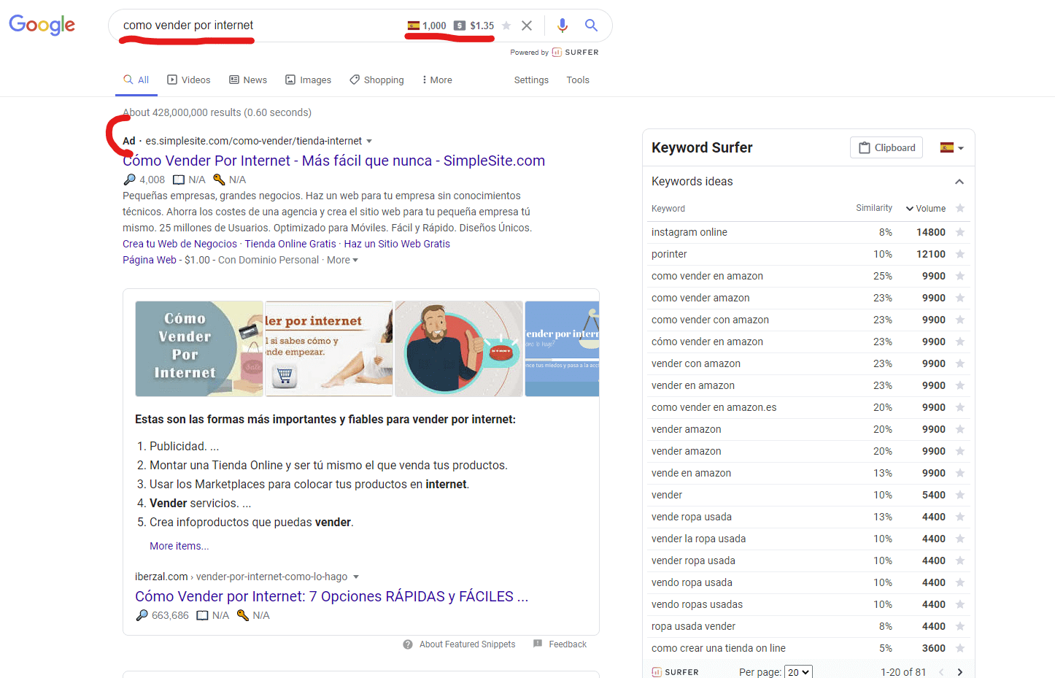Go to next keywords page arrow
This screenshot has height=678, width=1055.
pyautogui.click(x=959, y=672)
